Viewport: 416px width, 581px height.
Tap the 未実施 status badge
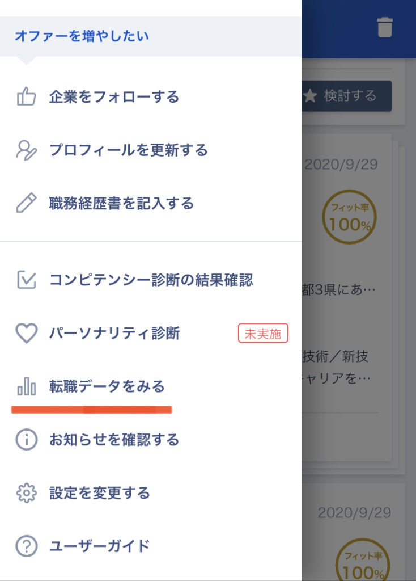[x=263, y=333]
